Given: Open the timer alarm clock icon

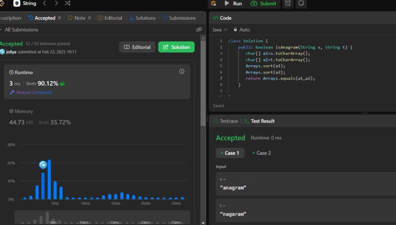Looking at the screenshot, I should (288, 3).
